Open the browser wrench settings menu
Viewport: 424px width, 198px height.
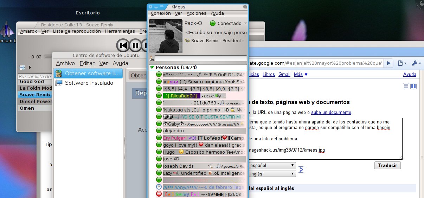(416, 63)
